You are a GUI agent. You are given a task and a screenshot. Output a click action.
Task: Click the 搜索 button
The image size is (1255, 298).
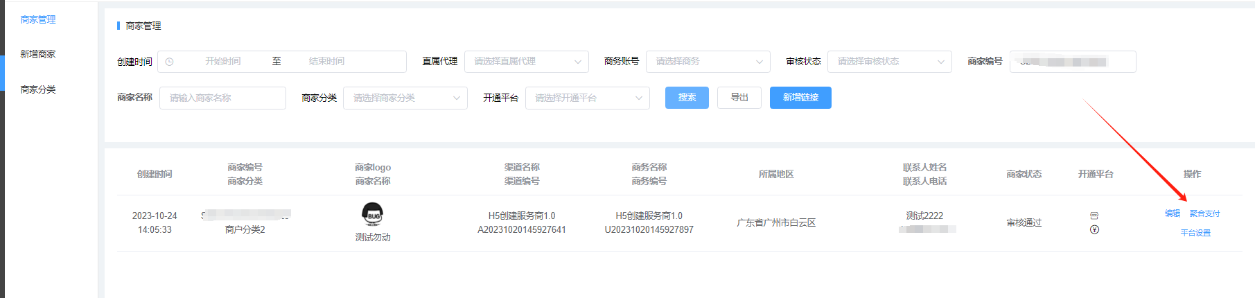pos(687,98)
